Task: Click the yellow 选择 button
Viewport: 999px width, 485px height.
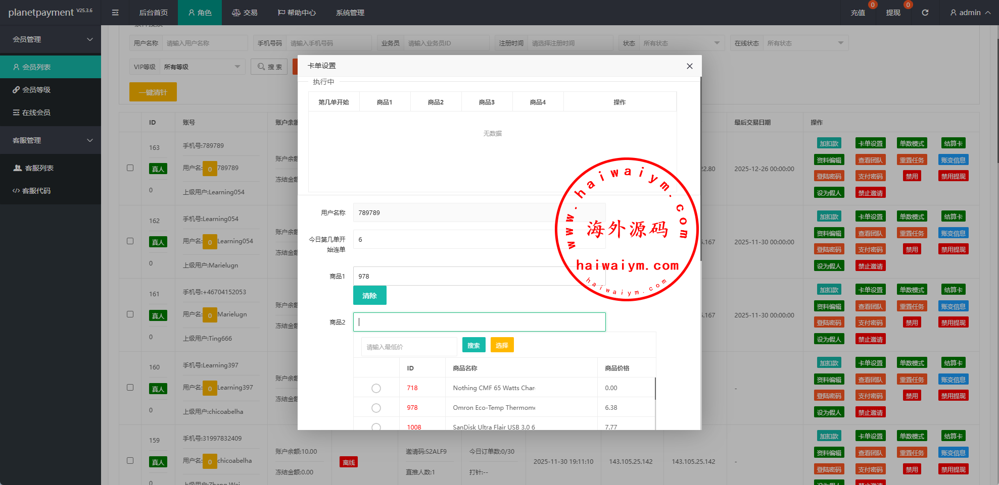Action: coord(501,345)
